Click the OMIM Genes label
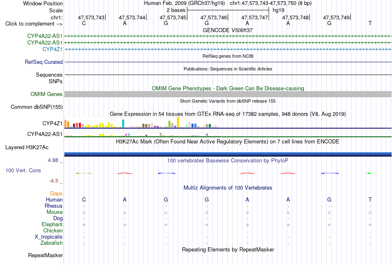The height and width of the screenshot is (265, 392). [x=46, y=94]
